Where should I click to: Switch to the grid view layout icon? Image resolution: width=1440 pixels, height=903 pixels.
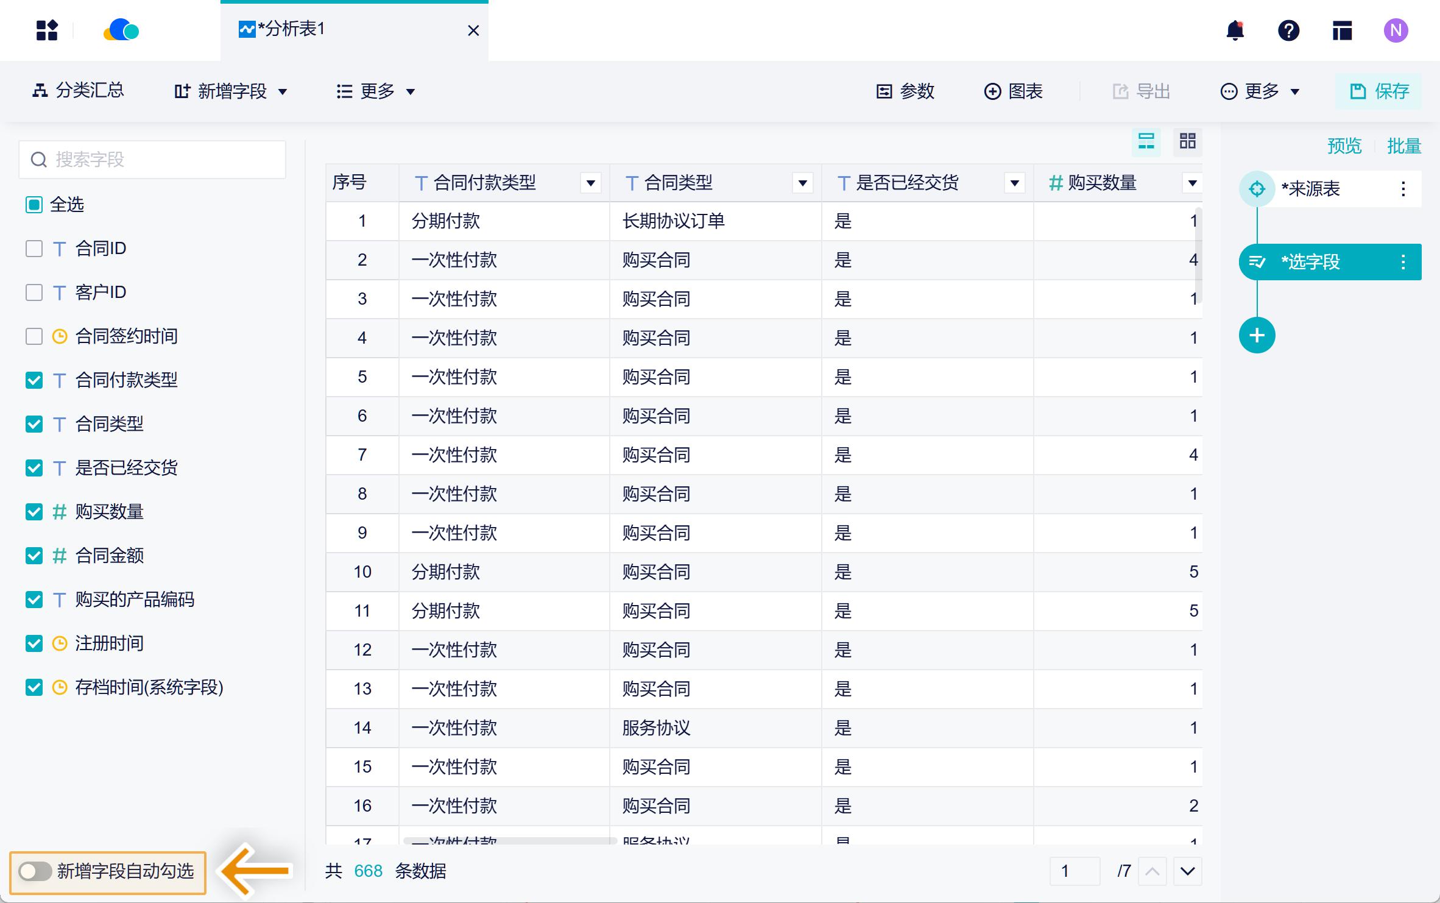coord(1187,142)
